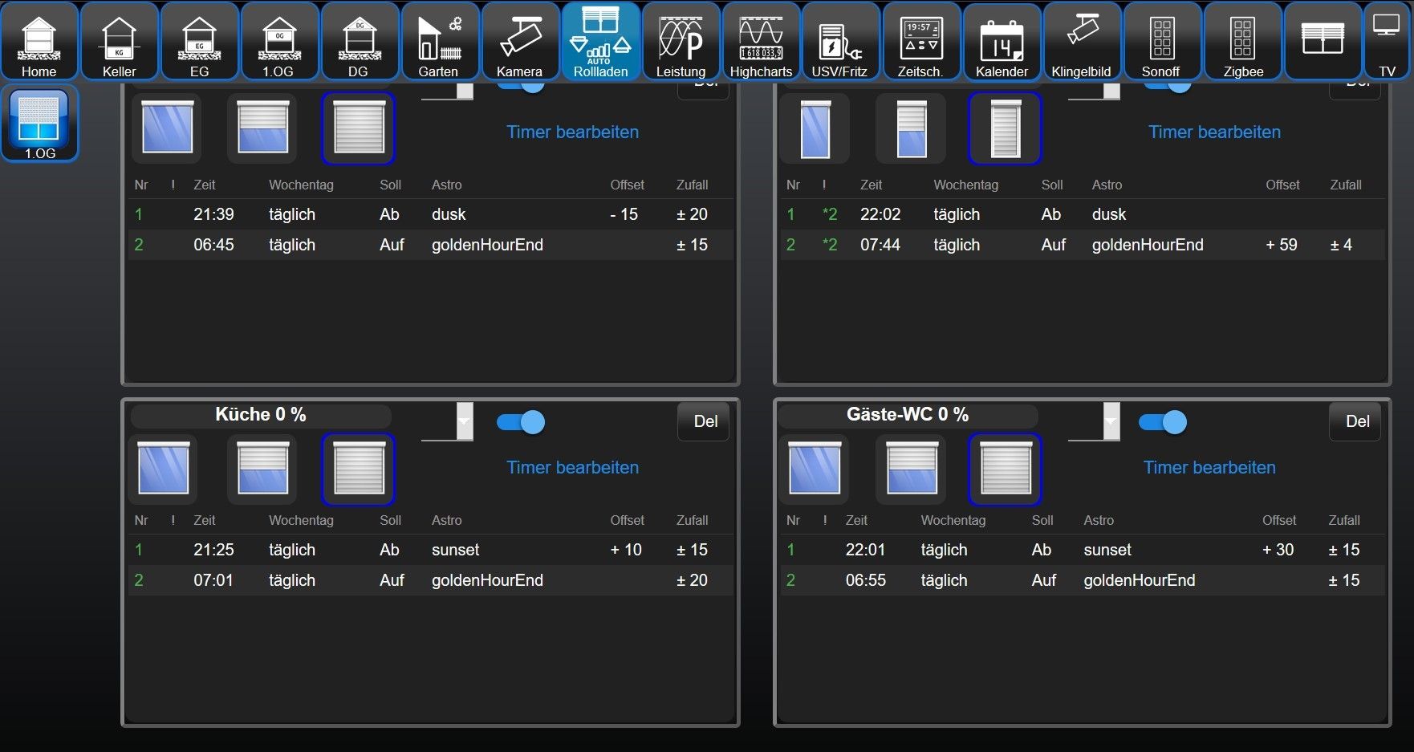Click the '+ 59' offset value
1414x752 pixels.
click(1282, 245)
